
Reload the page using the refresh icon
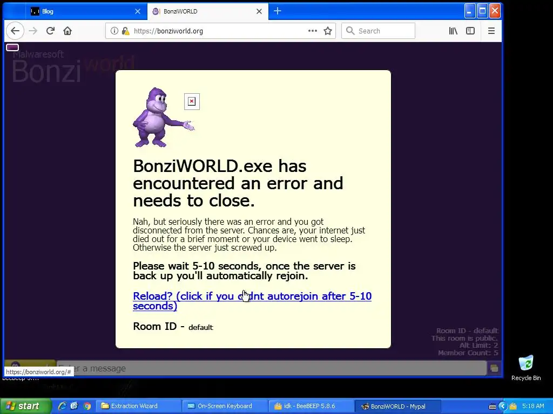pyautogui.click(x=50, y=31)
